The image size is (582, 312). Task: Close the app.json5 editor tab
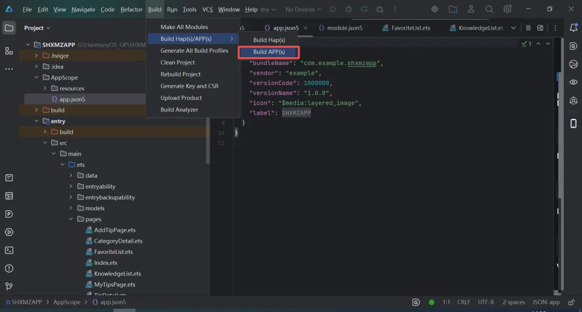[x=306, y=28]
